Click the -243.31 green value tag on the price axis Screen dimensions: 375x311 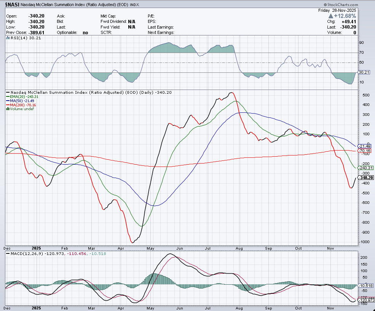click(366, 168)
